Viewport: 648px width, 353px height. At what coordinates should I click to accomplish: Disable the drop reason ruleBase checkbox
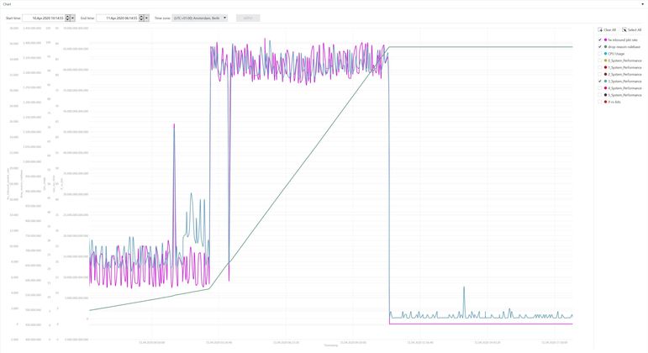click(x=599, y=45)
